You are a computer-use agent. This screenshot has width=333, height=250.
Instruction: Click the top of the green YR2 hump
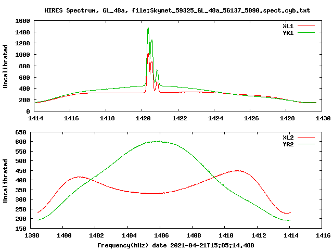pos(158,141)
